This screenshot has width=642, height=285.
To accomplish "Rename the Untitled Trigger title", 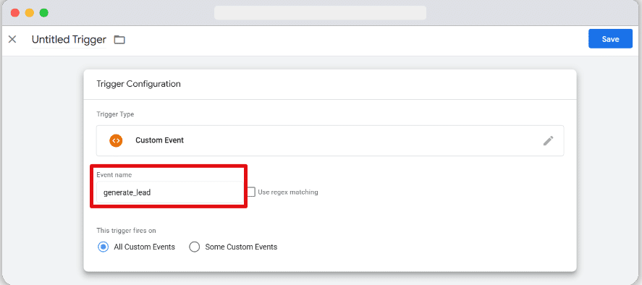I will [x=69, y=40].
